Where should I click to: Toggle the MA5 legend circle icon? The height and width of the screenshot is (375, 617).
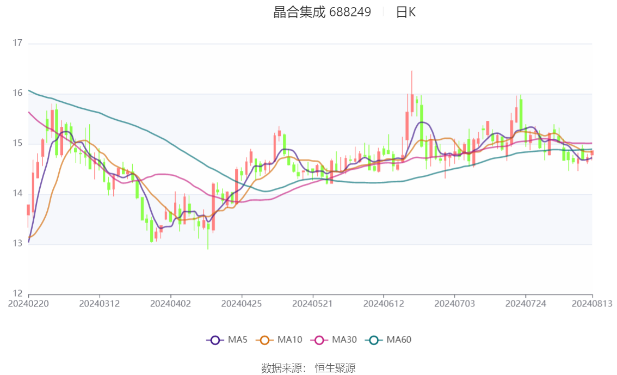[x=215, y=340]
